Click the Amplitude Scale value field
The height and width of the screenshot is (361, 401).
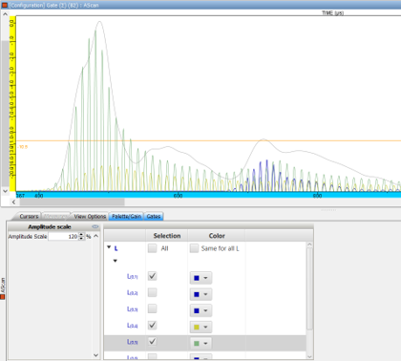tap(63, 237)
